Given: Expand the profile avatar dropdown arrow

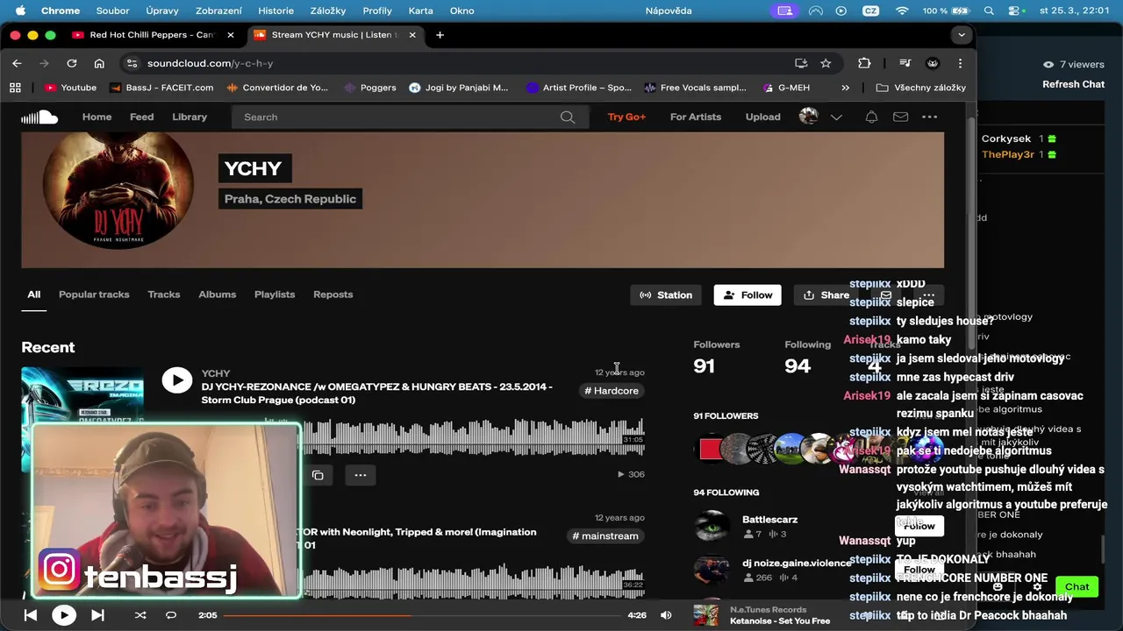Looking at the screenshot, I should (x=836, y=117).
